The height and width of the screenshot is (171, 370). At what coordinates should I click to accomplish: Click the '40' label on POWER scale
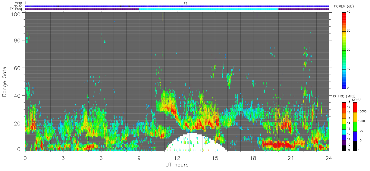coord(349,12)
